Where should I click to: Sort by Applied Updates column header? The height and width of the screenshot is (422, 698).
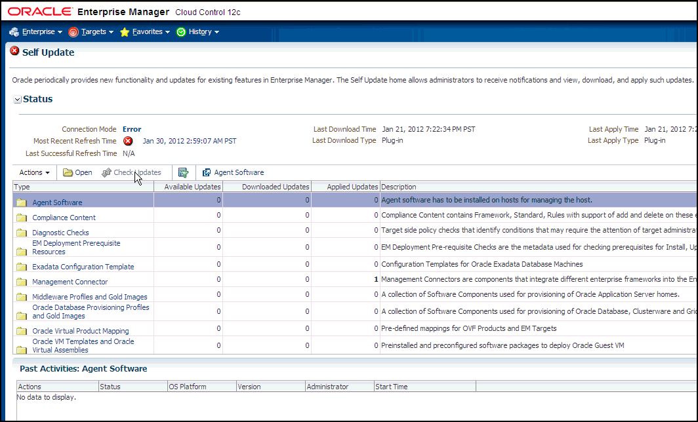pyautogui.click(x=346, y=187)
